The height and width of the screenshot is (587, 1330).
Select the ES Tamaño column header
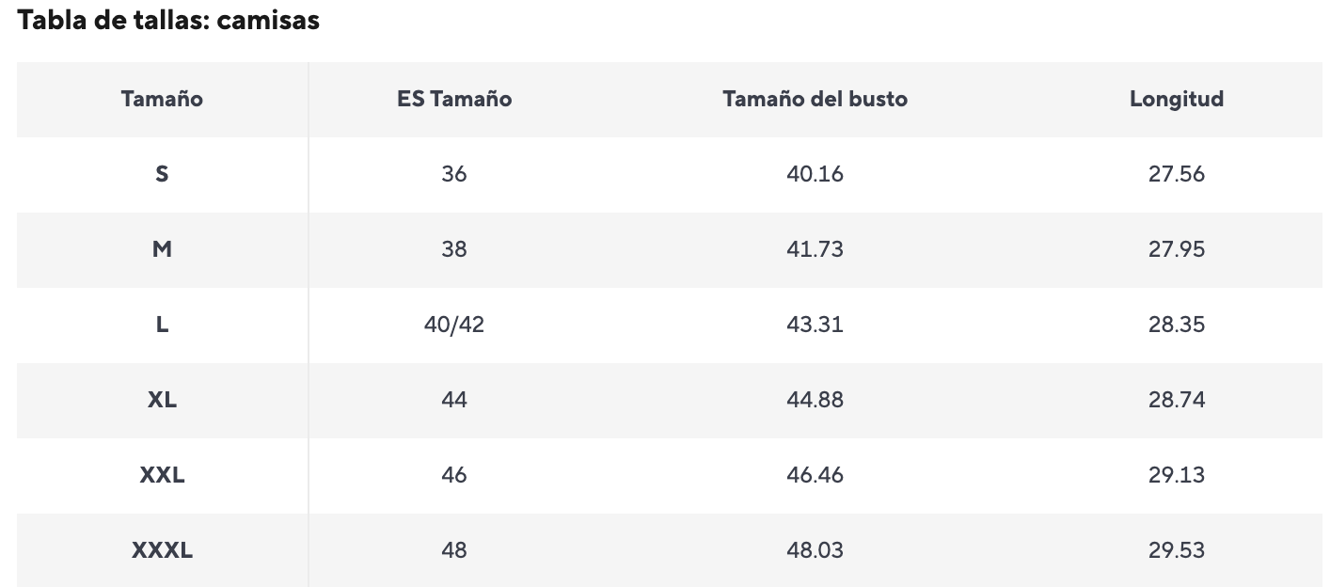point(454,99)
